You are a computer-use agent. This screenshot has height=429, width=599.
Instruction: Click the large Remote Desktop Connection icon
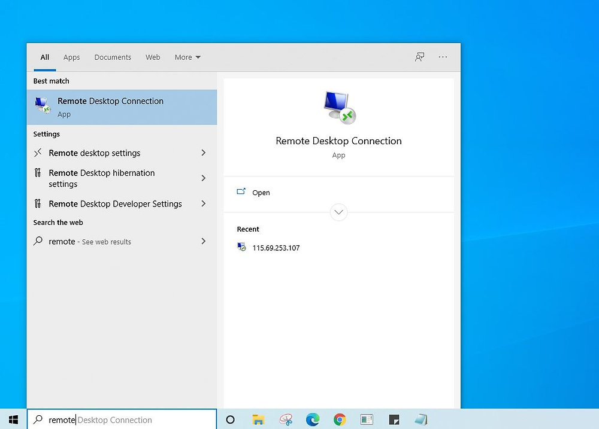(340, 108)
